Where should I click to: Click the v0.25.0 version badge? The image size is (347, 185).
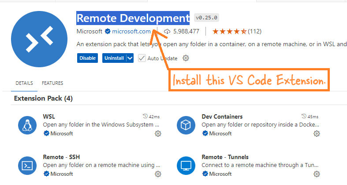click(x=206, y=18)
